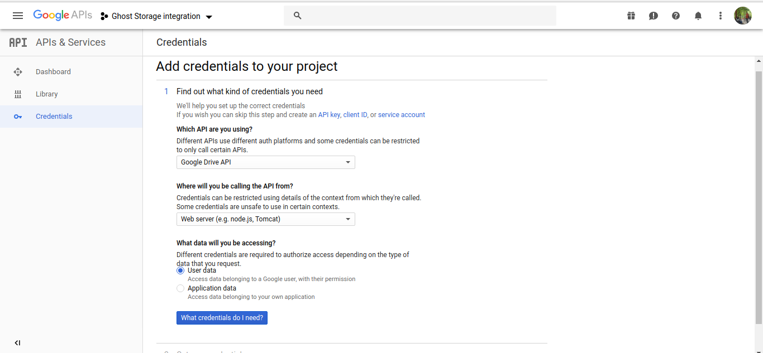
Task: Follow the service account link
Action: [401, 115]
